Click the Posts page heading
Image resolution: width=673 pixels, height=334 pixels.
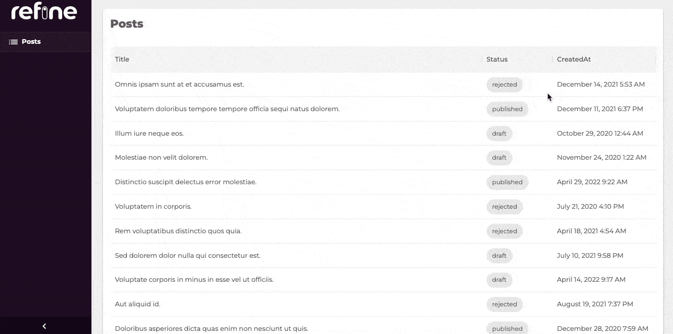click(127, 24)
